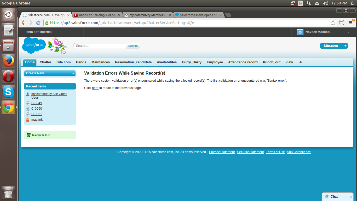Bookmark this page with the star icon
Image resolution: width=357 pixels, height=201 pixels.
pyautogui.click(x=333, y=23)
